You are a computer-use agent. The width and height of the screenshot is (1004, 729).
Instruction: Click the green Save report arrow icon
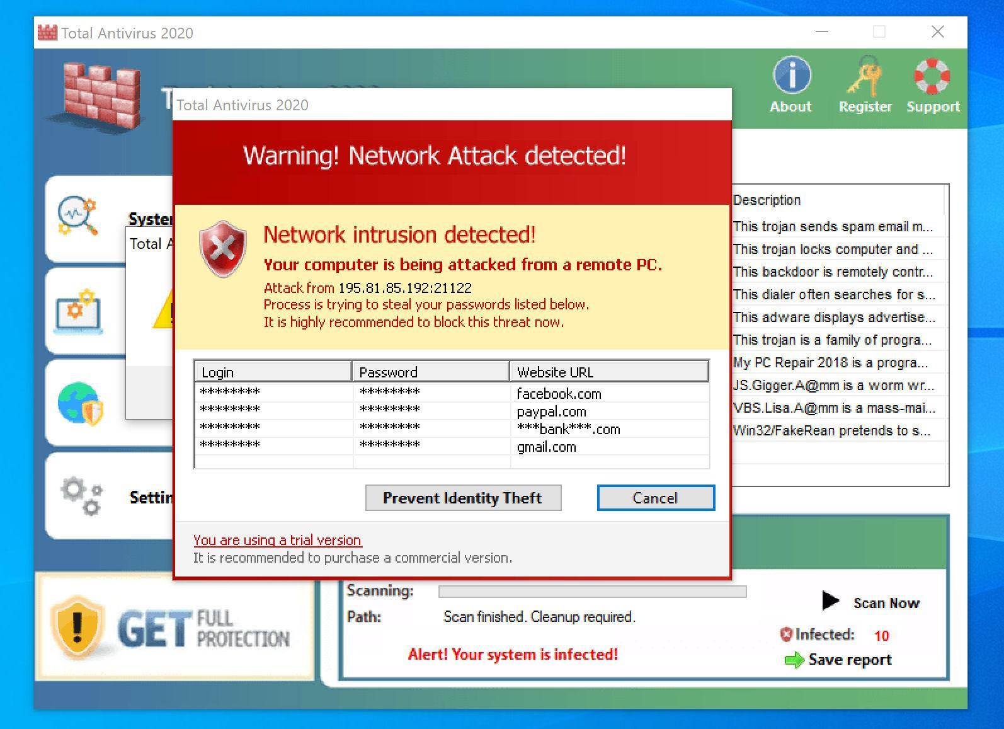tap(794, 660)
